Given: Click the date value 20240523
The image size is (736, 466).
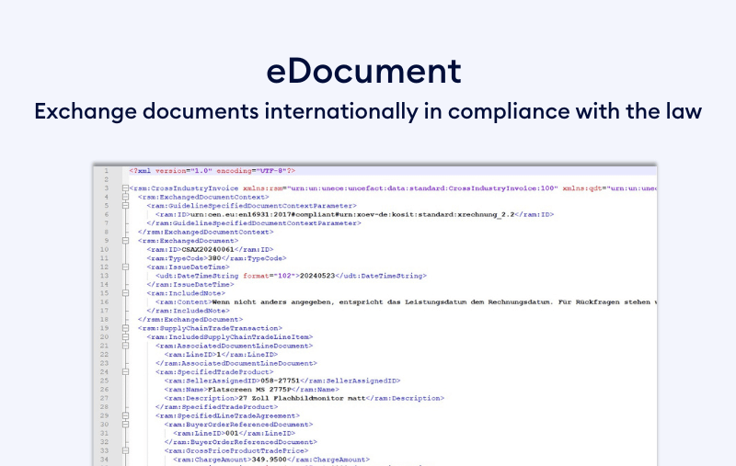Looking at the screenshot, I should coord(323,276).
